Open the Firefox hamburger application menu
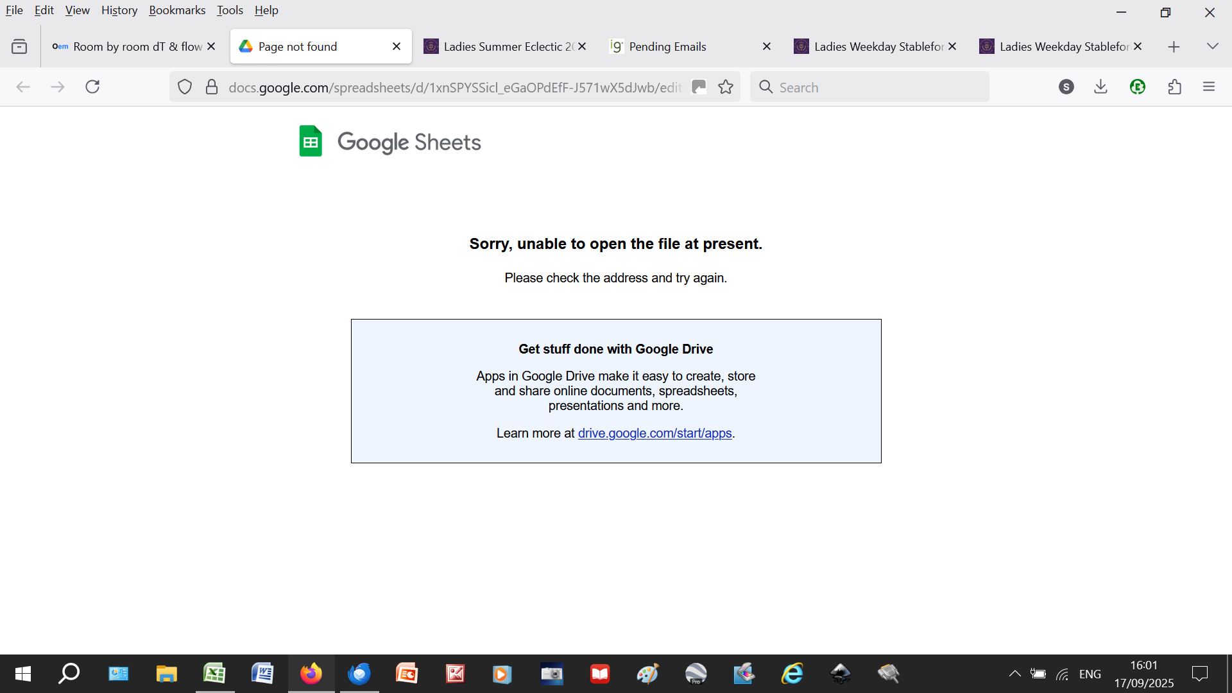 point(1209,87)
